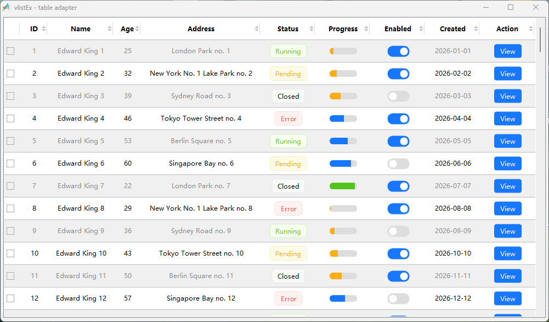Image resolution: width=549 pixels, height=322 pixels.
Task: Check the Edward King 6 row checkbox
Action: pos(10,163)
